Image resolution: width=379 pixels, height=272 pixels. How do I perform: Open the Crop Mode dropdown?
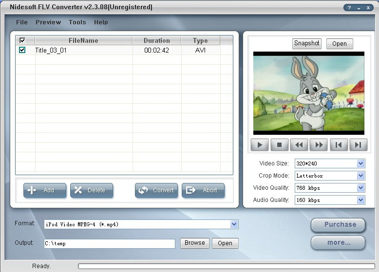[x=360, y=176]
